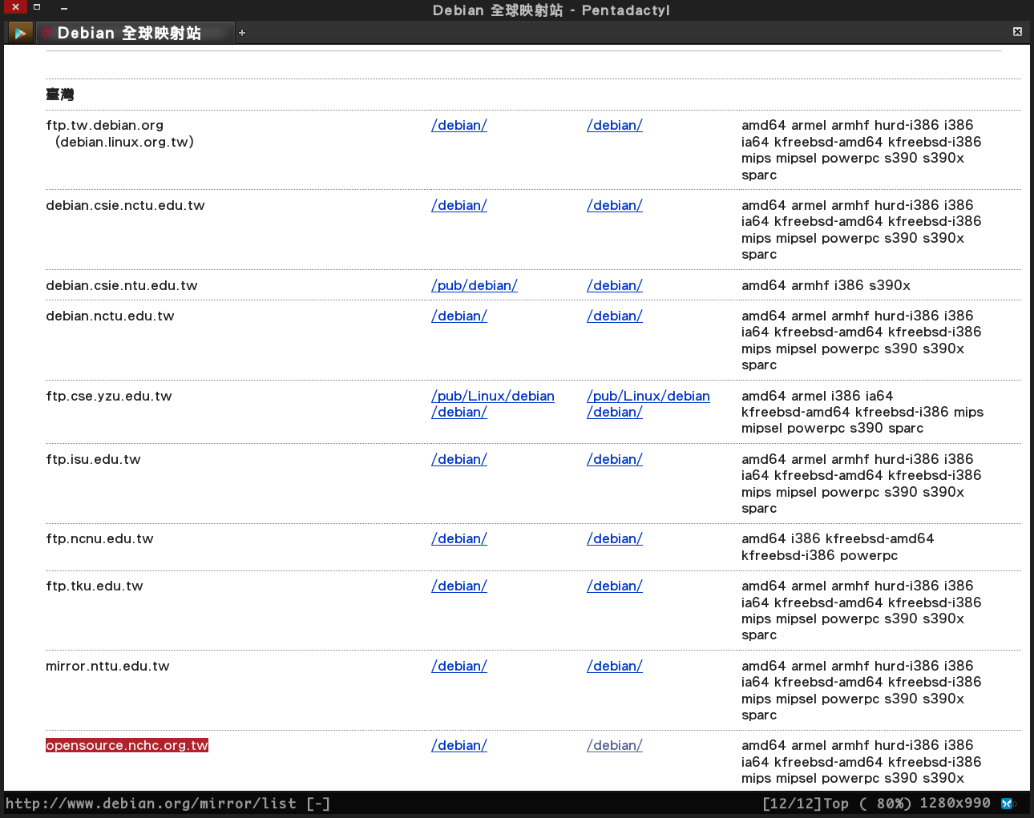Open a new tab with the plus icon

[x=241, y=33]
